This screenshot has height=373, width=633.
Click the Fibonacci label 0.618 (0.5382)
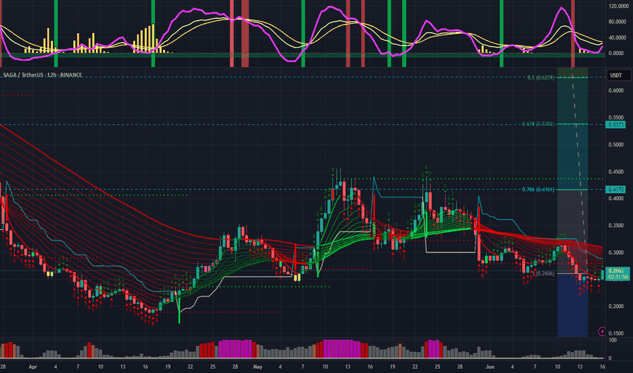(538, 124)
